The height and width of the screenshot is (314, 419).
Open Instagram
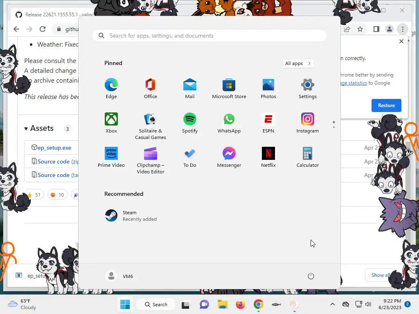(x=308, y=123)
